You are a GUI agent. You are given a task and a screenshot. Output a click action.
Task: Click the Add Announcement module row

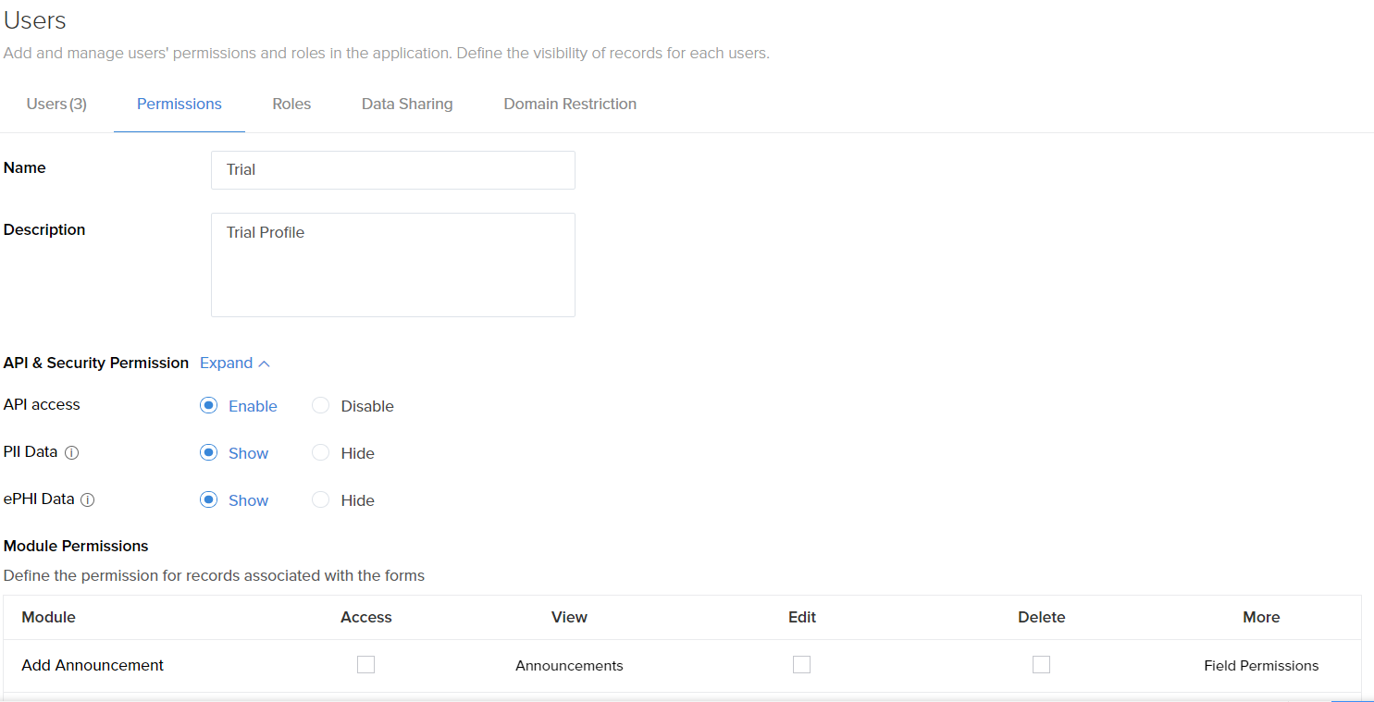pyautogui.click(x=93, y=665)
